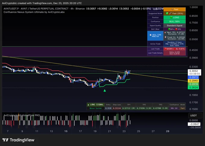Click the 0.4500 price axis label
Image resolution: width=205 pixels, height=146 pixels.
pyautogui.click(x=194, y=50)
